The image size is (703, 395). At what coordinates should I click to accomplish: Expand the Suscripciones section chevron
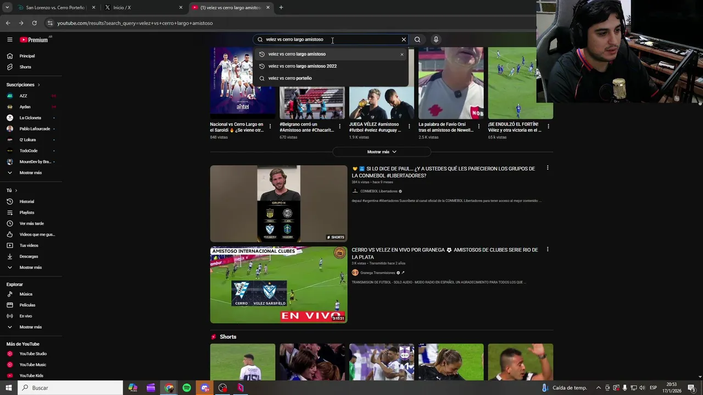tap(38, 85)
